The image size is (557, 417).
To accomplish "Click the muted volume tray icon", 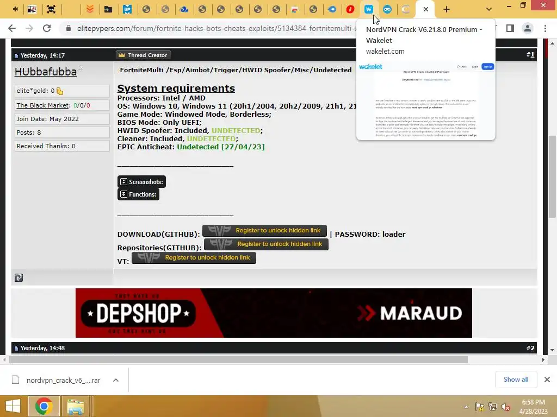I will point(506,407).
